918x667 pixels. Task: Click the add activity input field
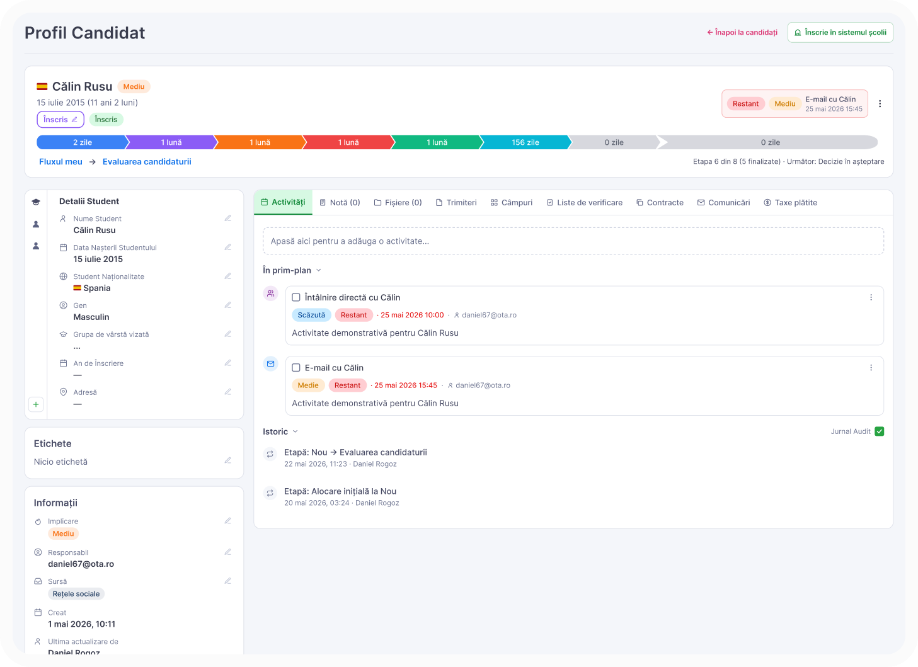tap(573, 241)
